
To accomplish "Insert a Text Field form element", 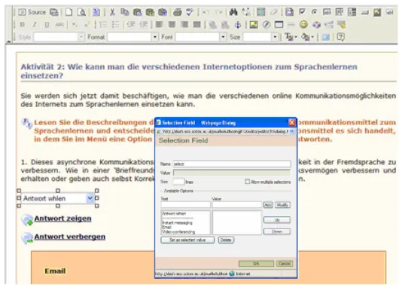I will pyautogui.click(x=327, y=12).
